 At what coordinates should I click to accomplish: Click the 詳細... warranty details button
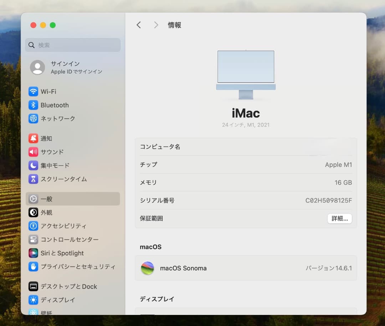(339, 218)
